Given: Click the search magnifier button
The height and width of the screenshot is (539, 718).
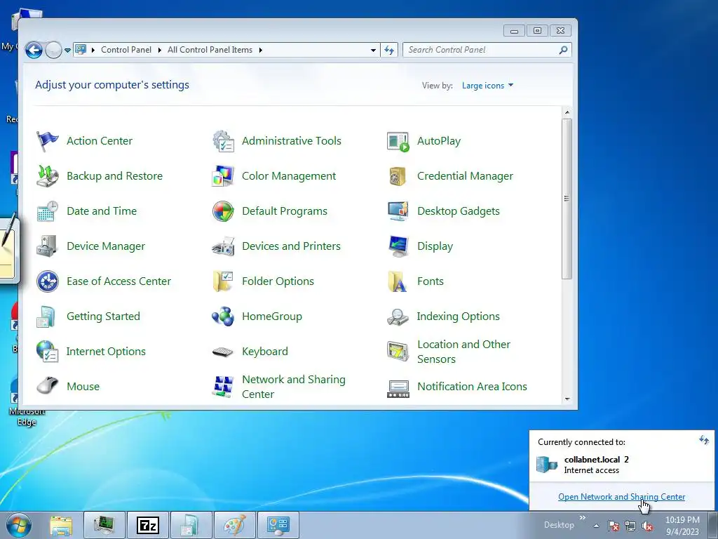Looking at the screenshot, I should pyautogui.click(x=563, y=50).
